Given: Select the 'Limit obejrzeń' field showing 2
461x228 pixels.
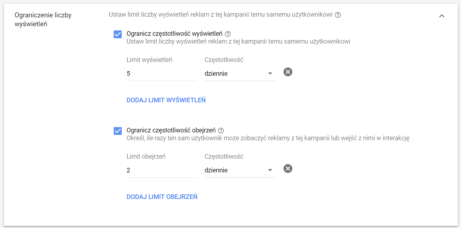Looking at the screenshot, I should coord(162,170).
